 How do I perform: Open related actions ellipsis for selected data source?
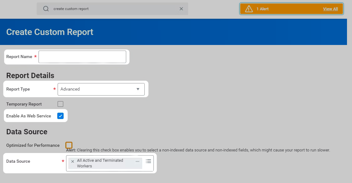tap(137, 161)
